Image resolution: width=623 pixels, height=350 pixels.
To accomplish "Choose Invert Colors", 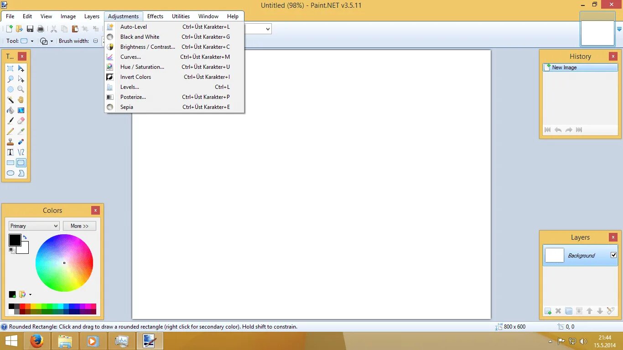I will 174,77.
